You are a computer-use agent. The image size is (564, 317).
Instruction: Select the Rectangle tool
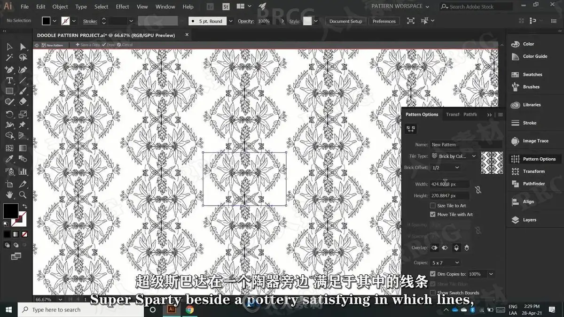pos(9,91)
